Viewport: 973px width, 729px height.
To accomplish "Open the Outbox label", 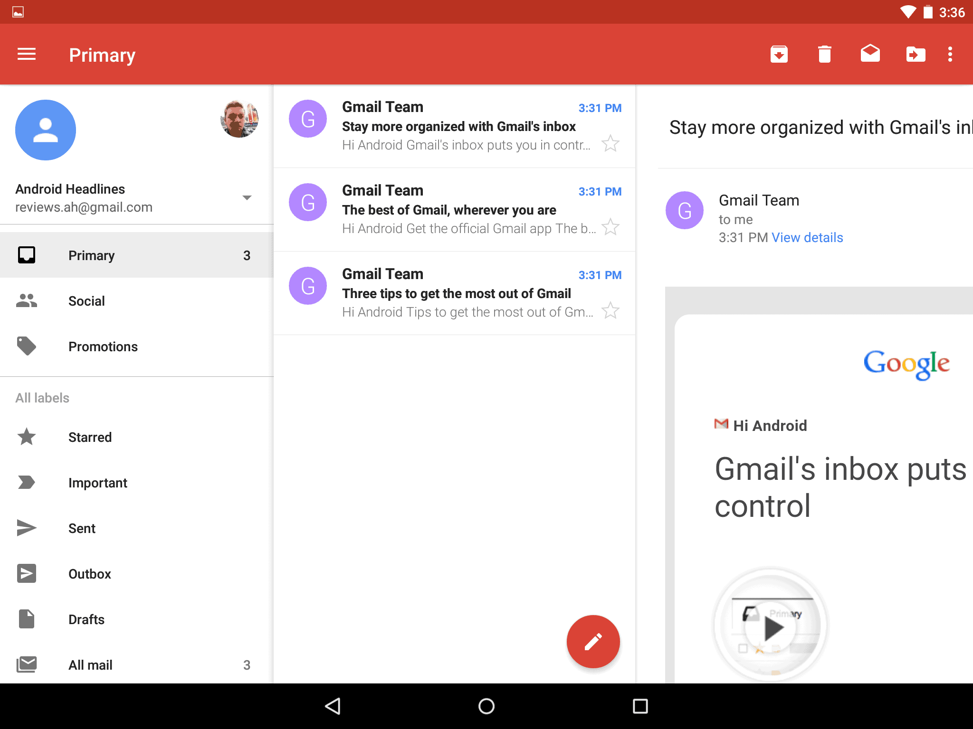I will pos(137,573).
